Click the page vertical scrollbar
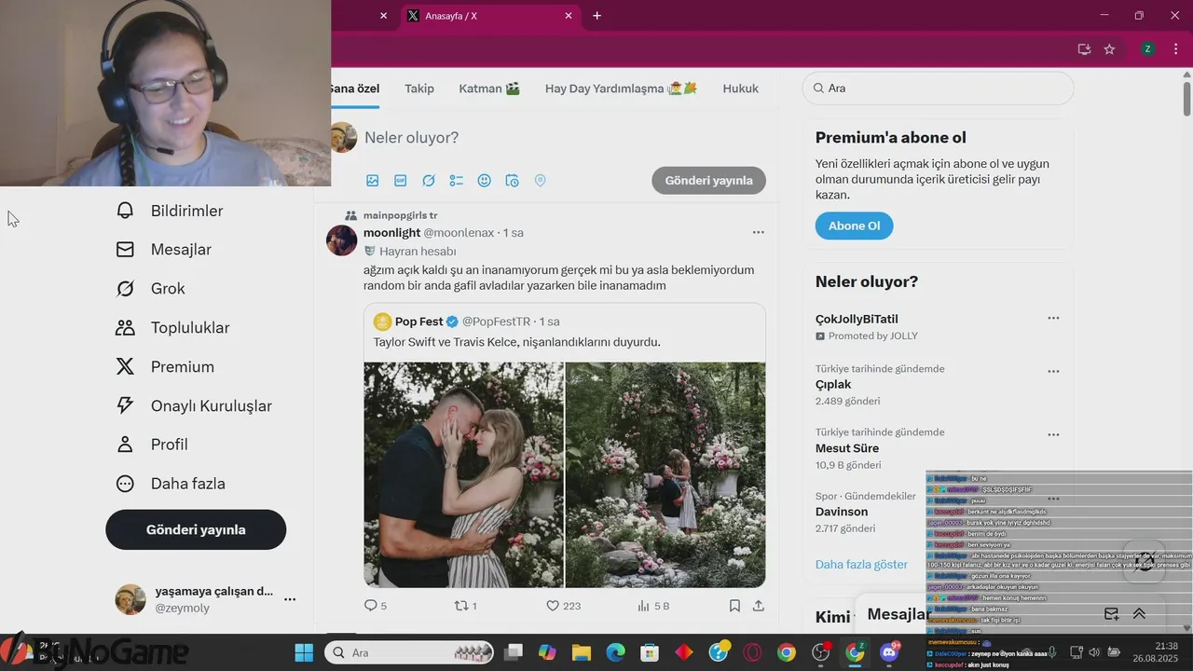 (1186, 99)
